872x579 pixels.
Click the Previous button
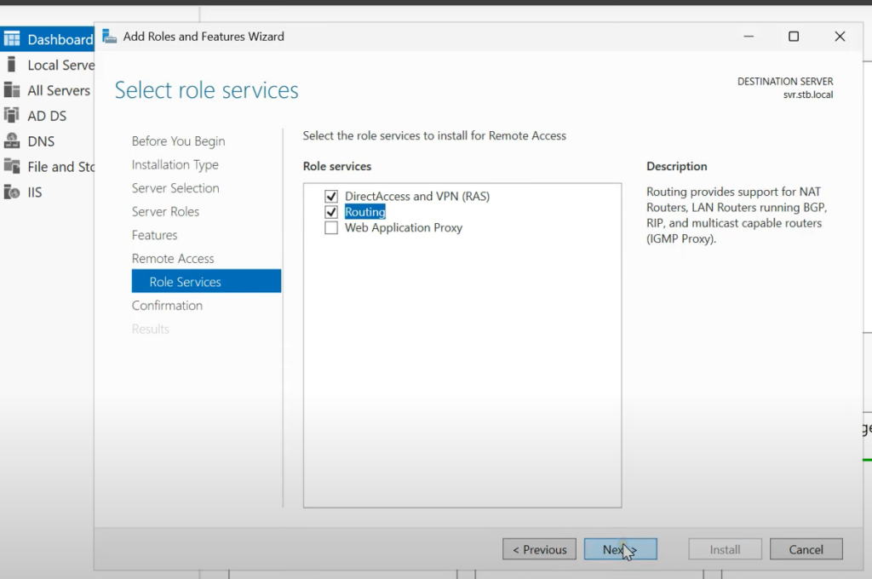(539, 548)
